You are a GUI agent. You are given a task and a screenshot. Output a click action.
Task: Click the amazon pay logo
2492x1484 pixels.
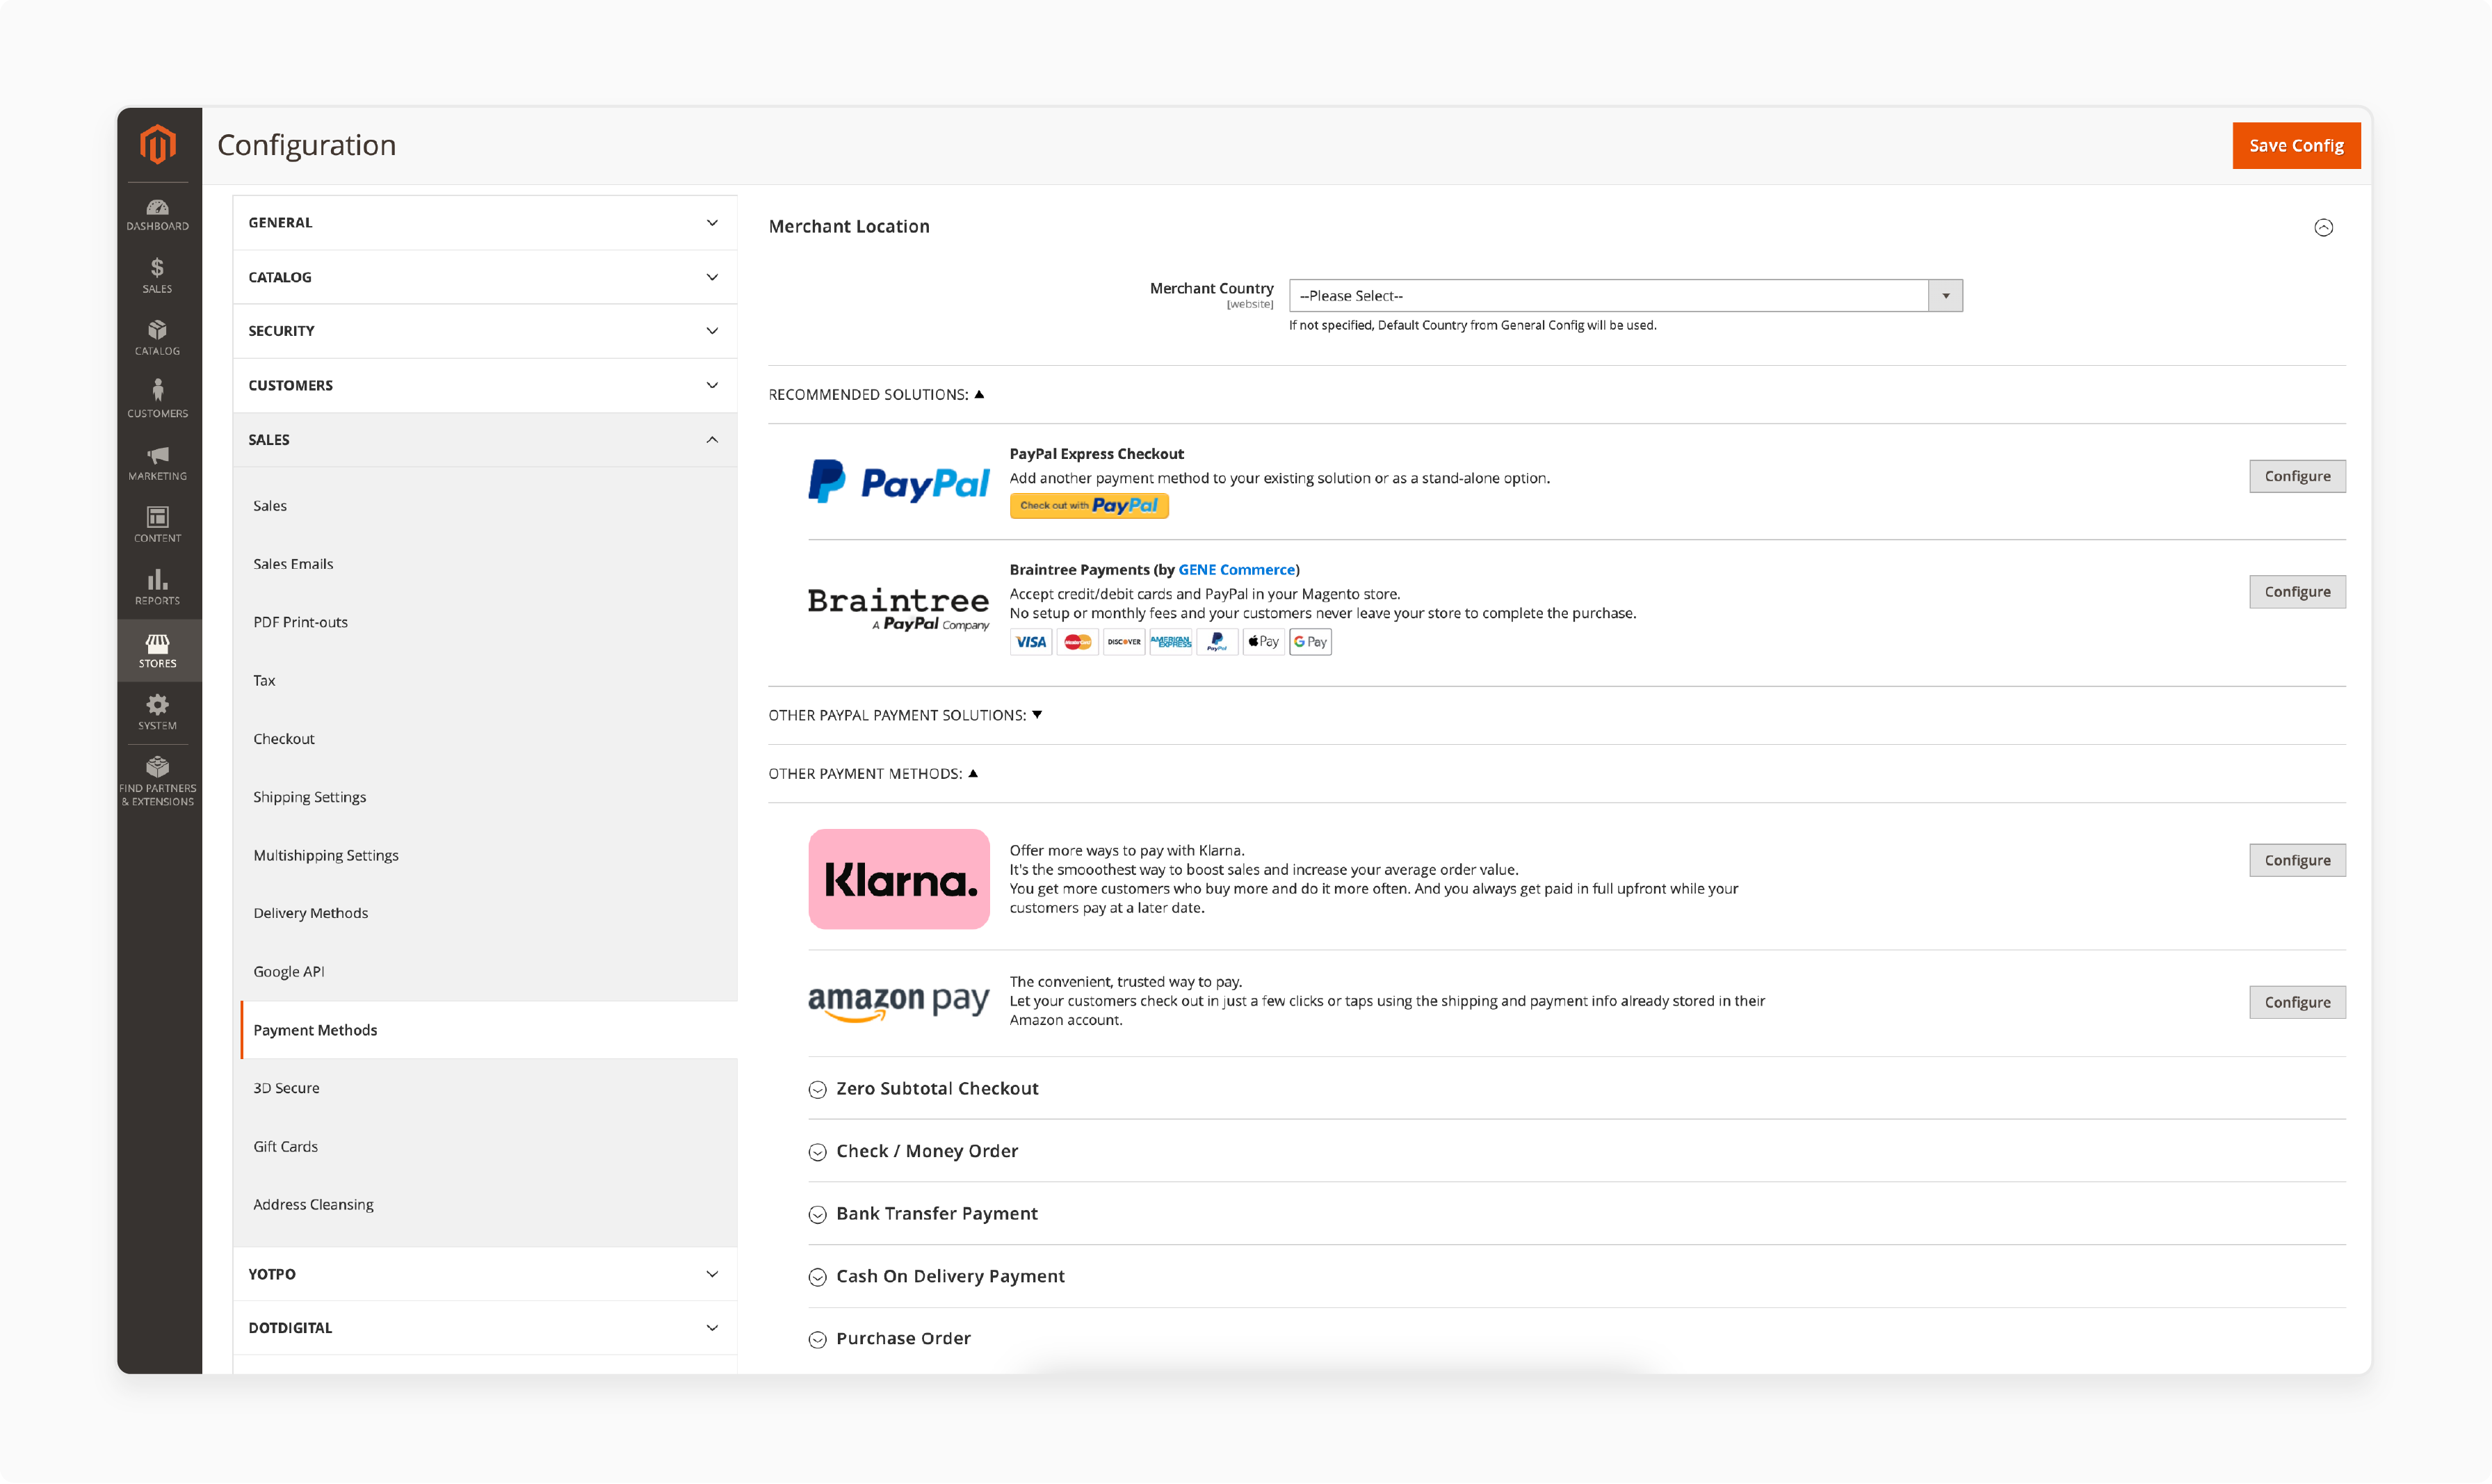[898, 1003]
